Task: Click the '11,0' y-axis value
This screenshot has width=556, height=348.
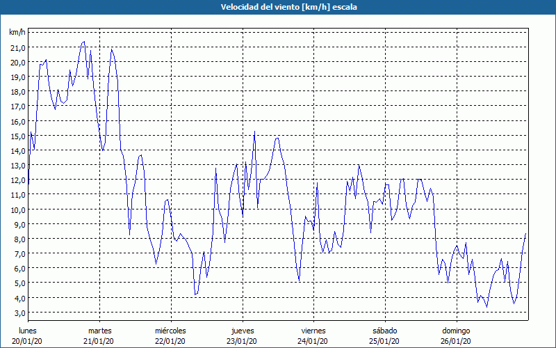Action: tap(18, 195)
